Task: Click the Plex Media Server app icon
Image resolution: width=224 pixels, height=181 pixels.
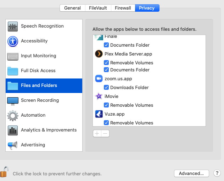Action: coord(99,54)
